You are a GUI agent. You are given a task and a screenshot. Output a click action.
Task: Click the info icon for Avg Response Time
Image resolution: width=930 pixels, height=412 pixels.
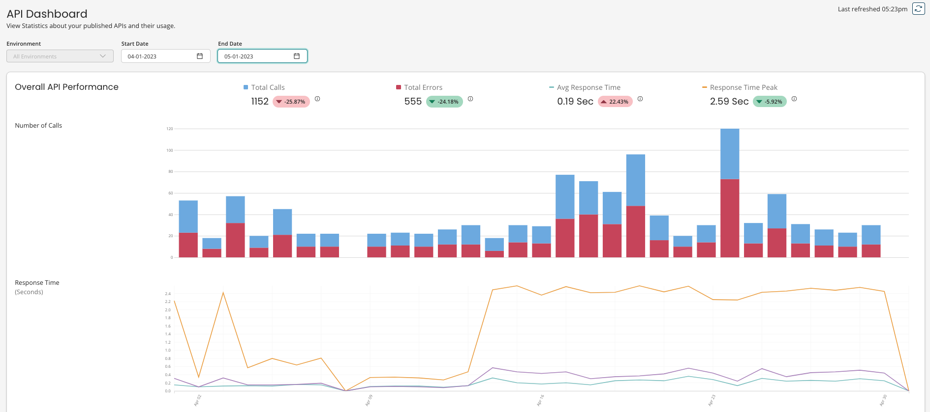click(640, 99)
